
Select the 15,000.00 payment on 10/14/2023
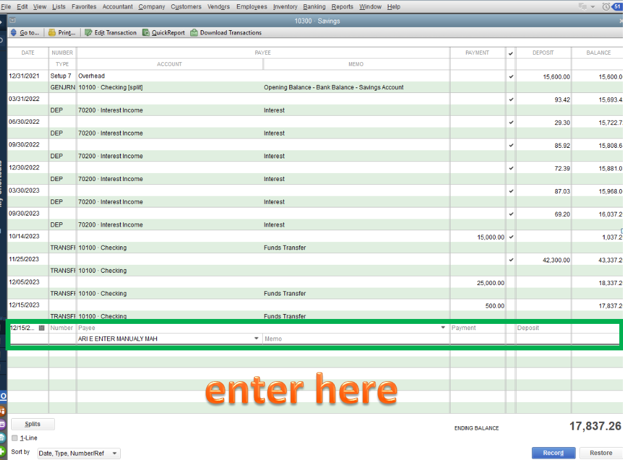pos(490,237)
